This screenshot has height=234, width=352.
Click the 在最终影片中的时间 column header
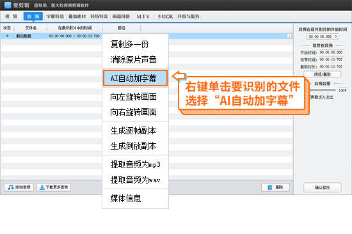click(x=74, y=28)
